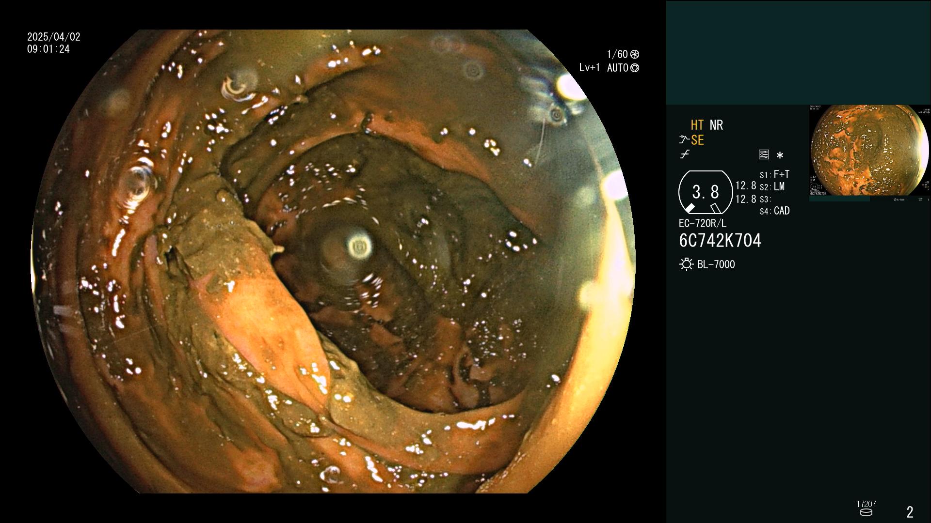This screenshot has width=931, height=523.
Task: Click the date 2025/04/02
Action: pyautogui.click(x=54, y=37)
